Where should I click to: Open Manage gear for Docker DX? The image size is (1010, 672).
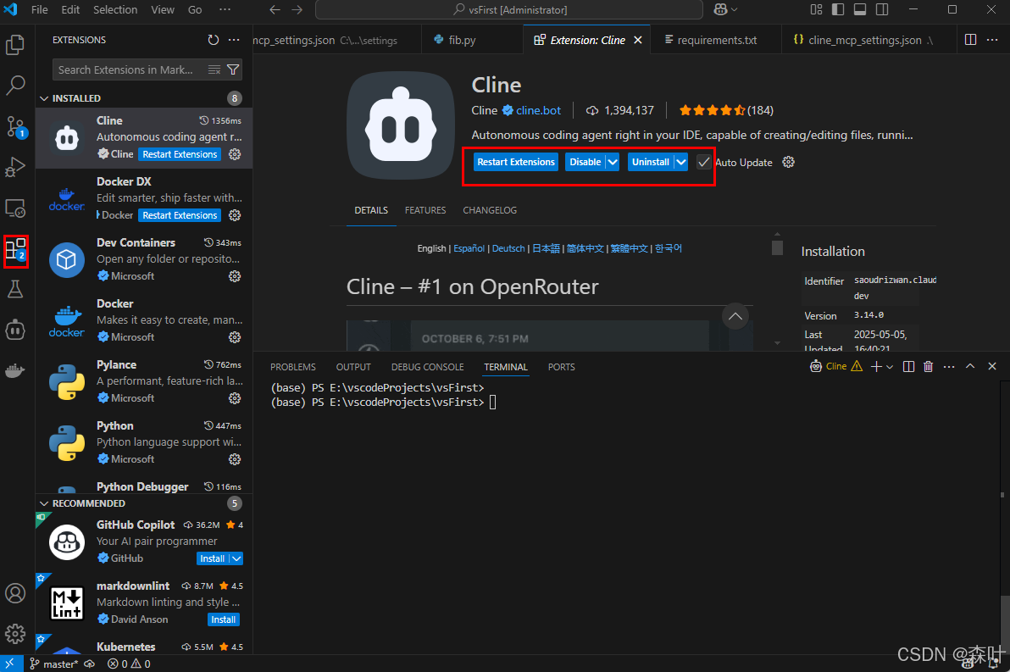tap(235, 215)
